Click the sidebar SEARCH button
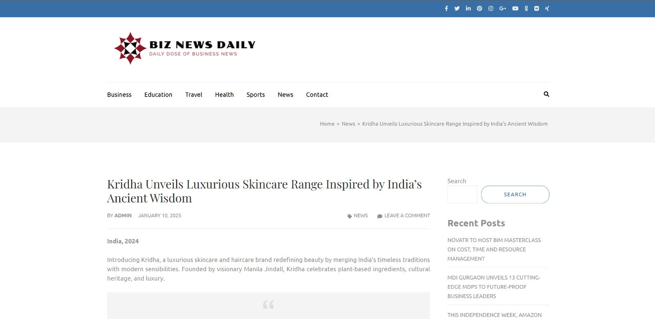The height and width of the screenshot is (319, 655). (515, 195)
